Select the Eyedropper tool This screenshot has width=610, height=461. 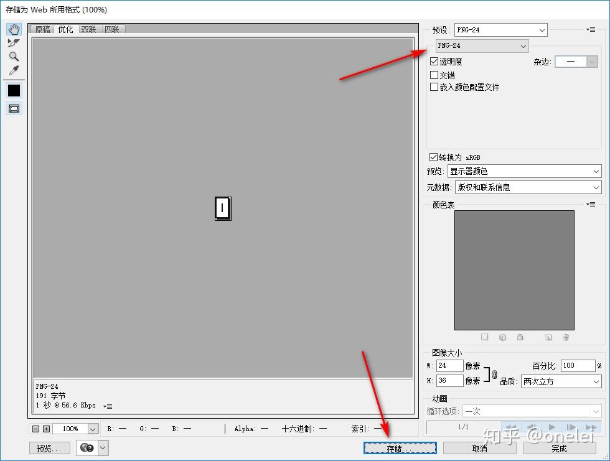13,70
